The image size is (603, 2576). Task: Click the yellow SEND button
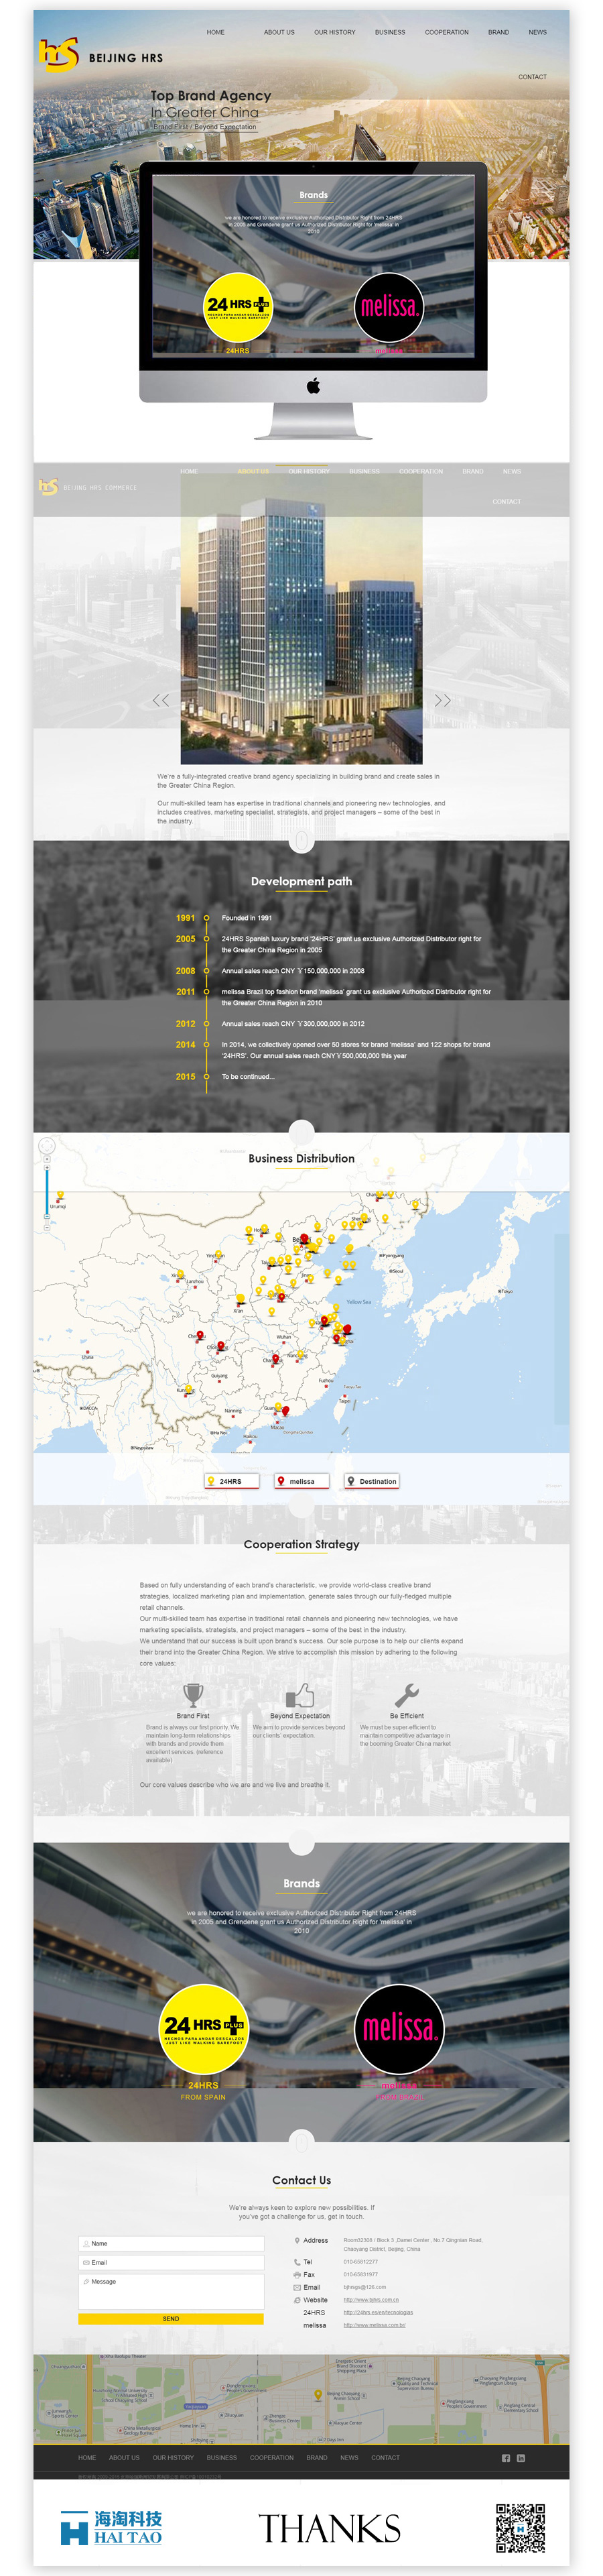coord(171,2318)
